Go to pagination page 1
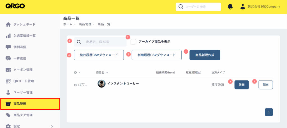This screenshot has width=287, height=128. (269, 112)
